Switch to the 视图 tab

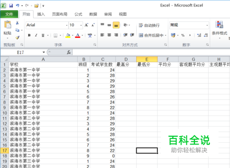[x=123, y=14]
